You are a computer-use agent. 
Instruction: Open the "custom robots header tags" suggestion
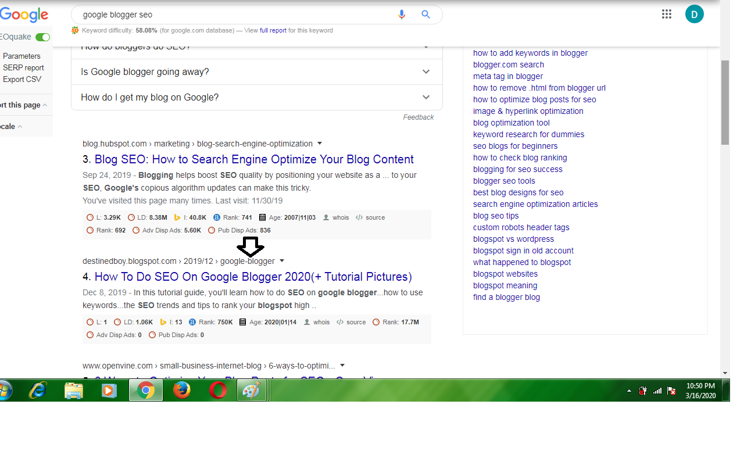[521, 227]
